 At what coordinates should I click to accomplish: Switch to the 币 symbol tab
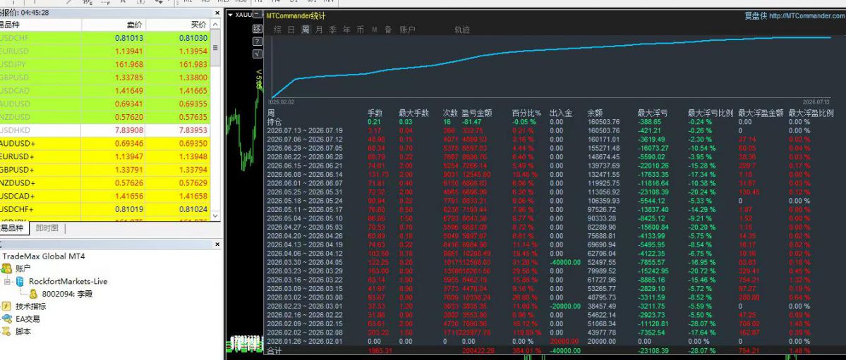[361, 30]
